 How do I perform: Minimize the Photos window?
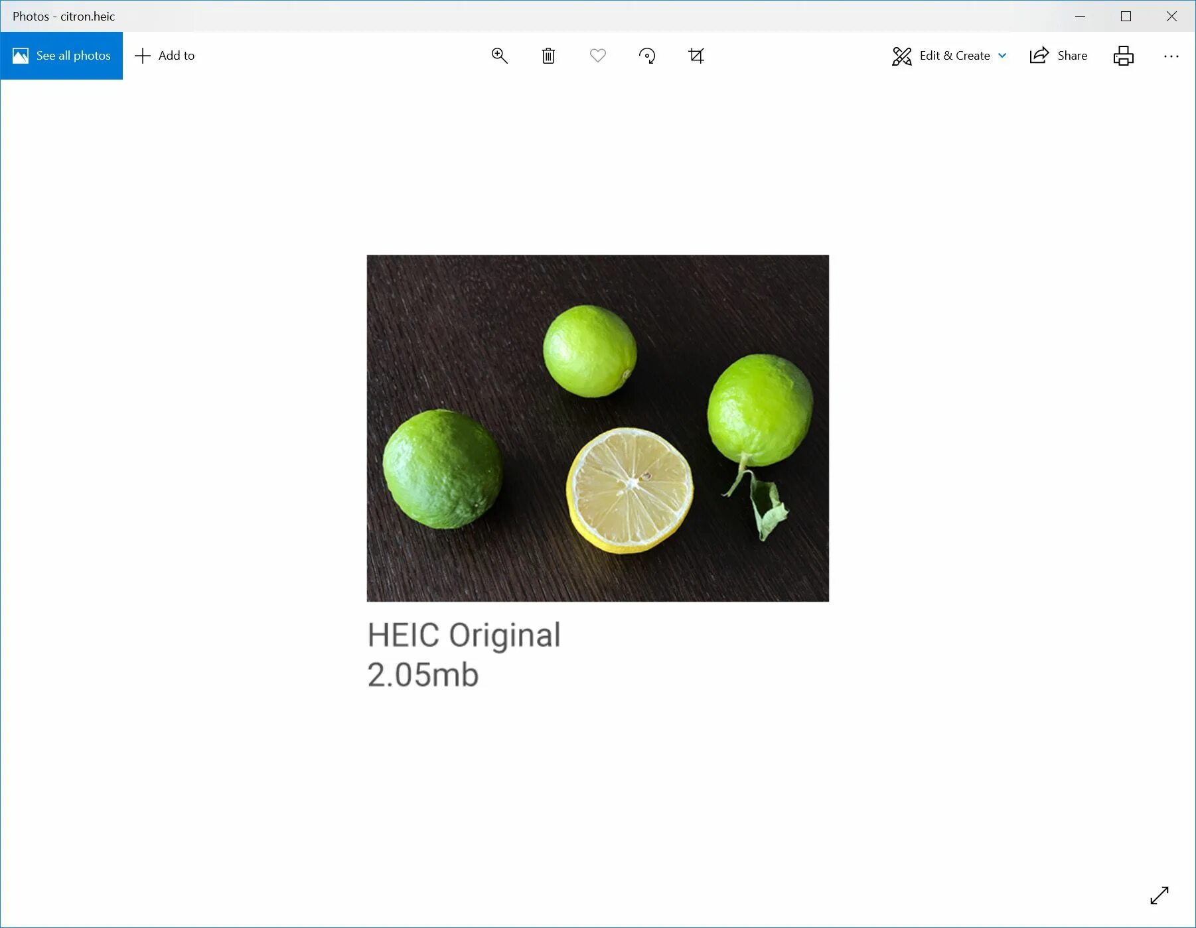point(1081,17)
